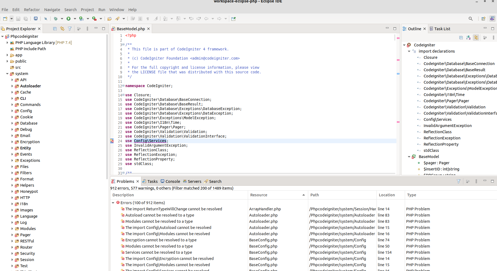The width and height of the screenshot is (497, 271).
Task: Open the Search tab in the bottom panel
Action: coord(213,181)
